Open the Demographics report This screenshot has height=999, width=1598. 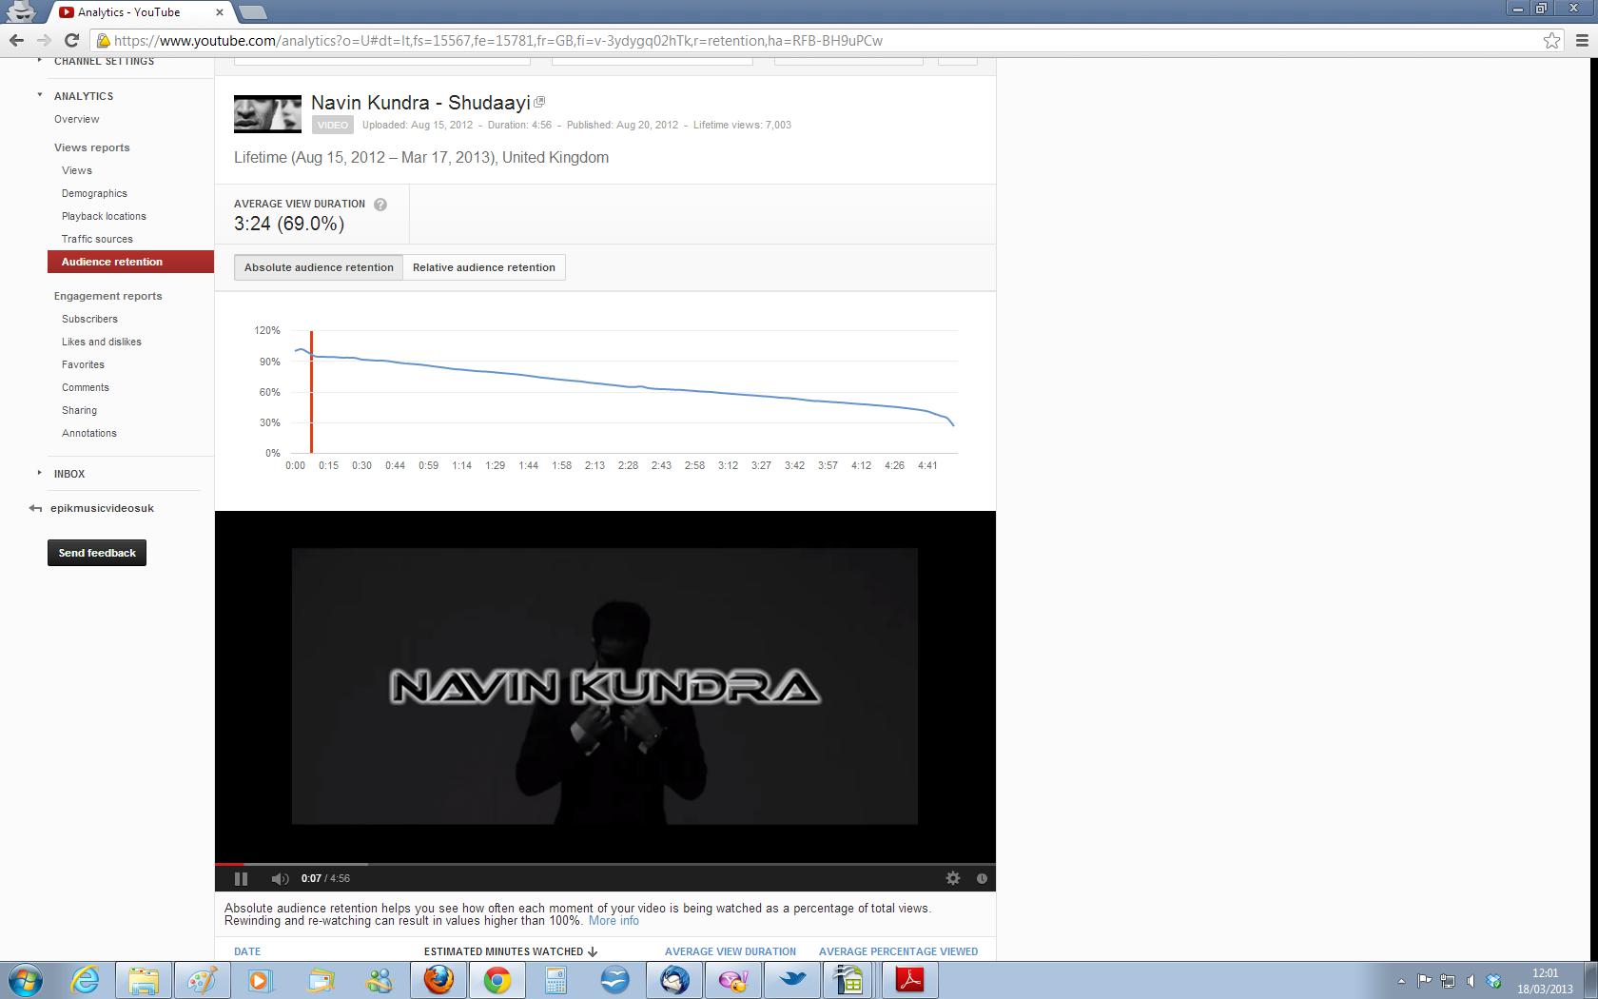[x=94, y=193]
